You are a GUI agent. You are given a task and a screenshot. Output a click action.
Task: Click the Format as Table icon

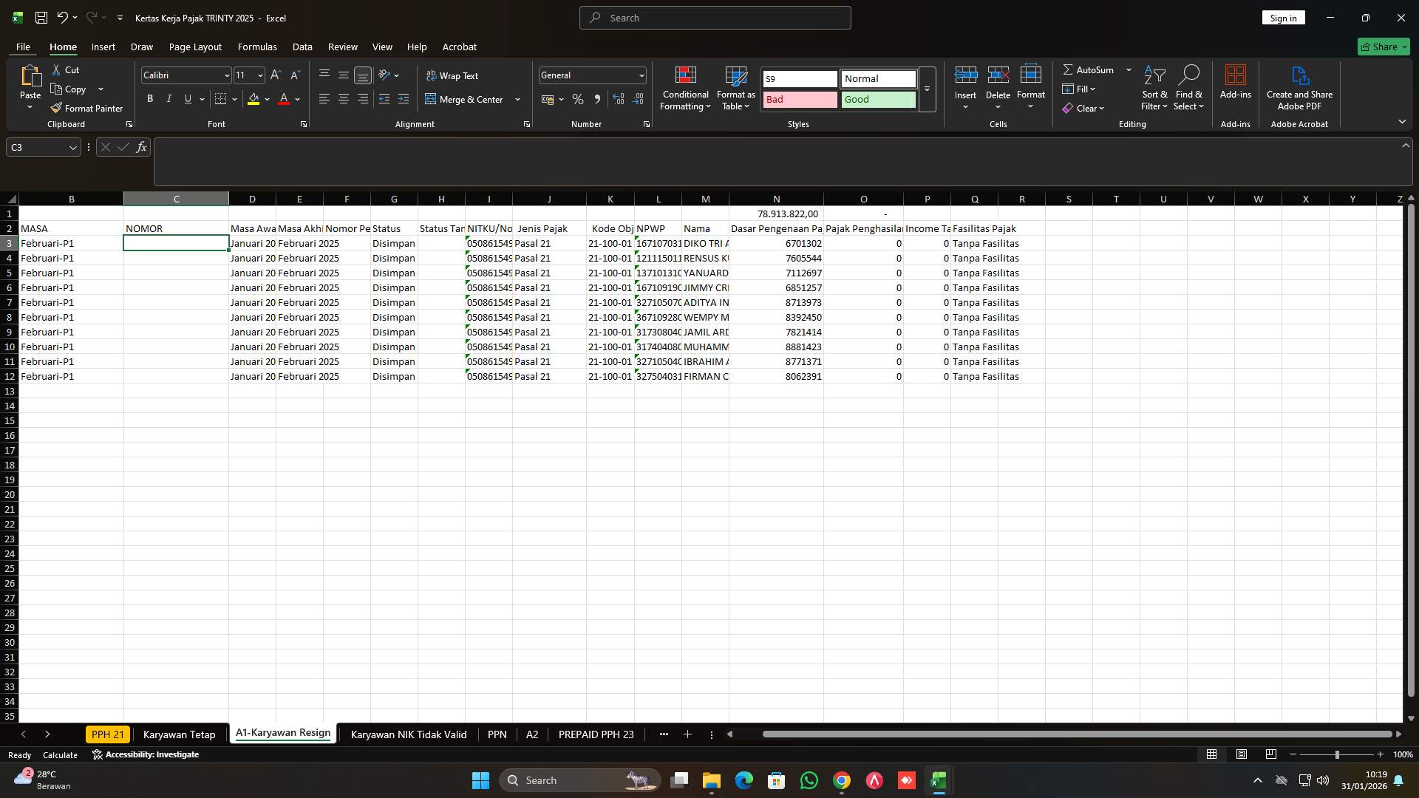(x=735, y=76)
